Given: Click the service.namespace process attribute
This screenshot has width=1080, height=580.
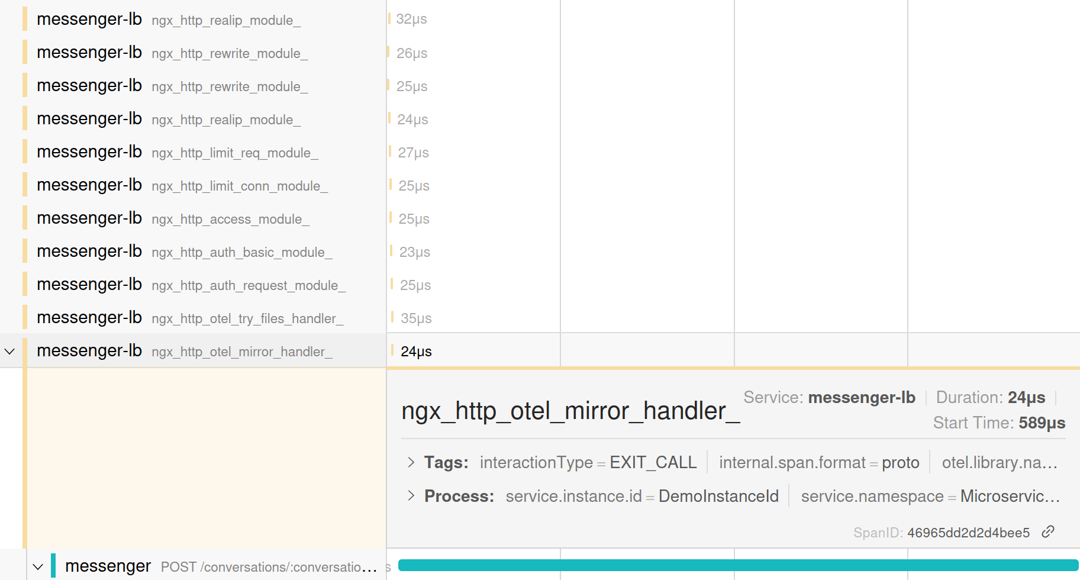Looking at the screenshot, I should click(930, 496).
